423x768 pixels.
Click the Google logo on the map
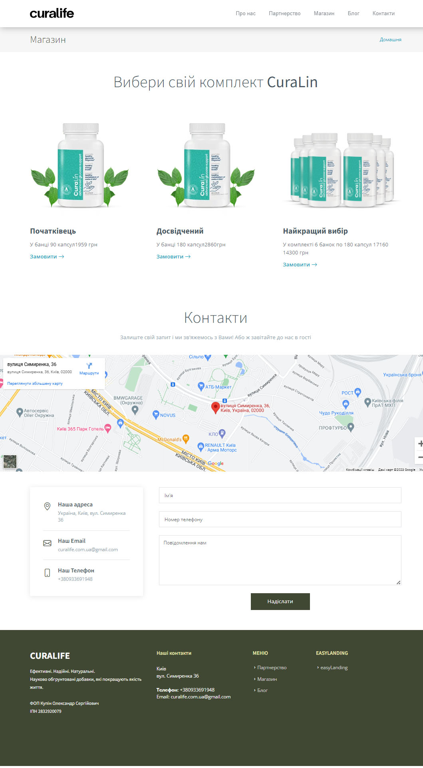pyautogui.click(x=216, y=464)
